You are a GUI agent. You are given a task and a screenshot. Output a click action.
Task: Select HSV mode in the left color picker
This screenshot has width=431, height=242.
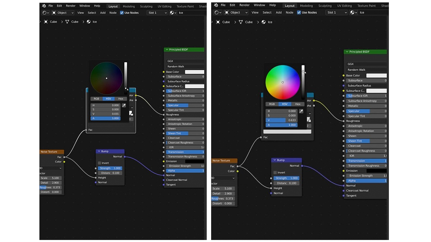click(x=108, y=99)
